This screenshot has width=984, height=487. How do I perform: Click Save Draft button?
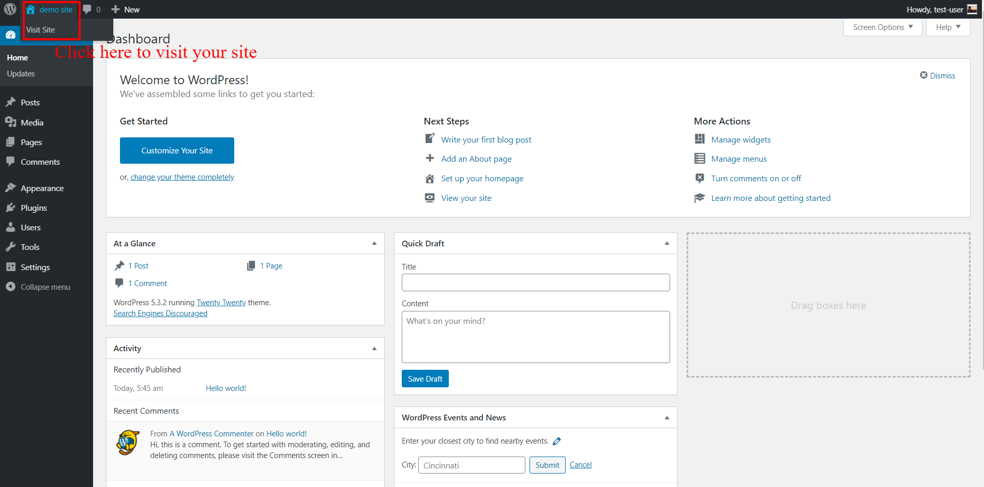pyautogui.click(x=425, y=379)
